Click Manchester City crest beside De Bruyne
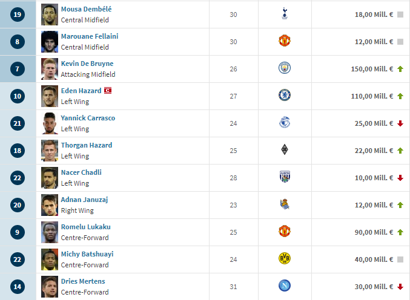The image size is (410, 300). point(285,68)
